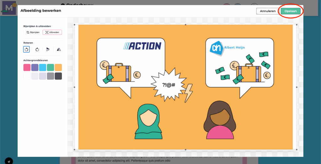Click the 'Bijsnijden & uitbreiden' section label
The height and width of the screenshot is (164, 321).
37,26
